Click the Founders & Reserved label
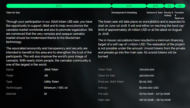The image size is (190, 108). pos(179,15)
